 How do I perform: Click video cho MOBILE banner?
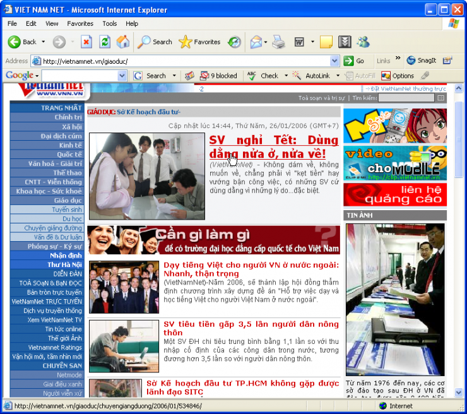coord(395,163)
